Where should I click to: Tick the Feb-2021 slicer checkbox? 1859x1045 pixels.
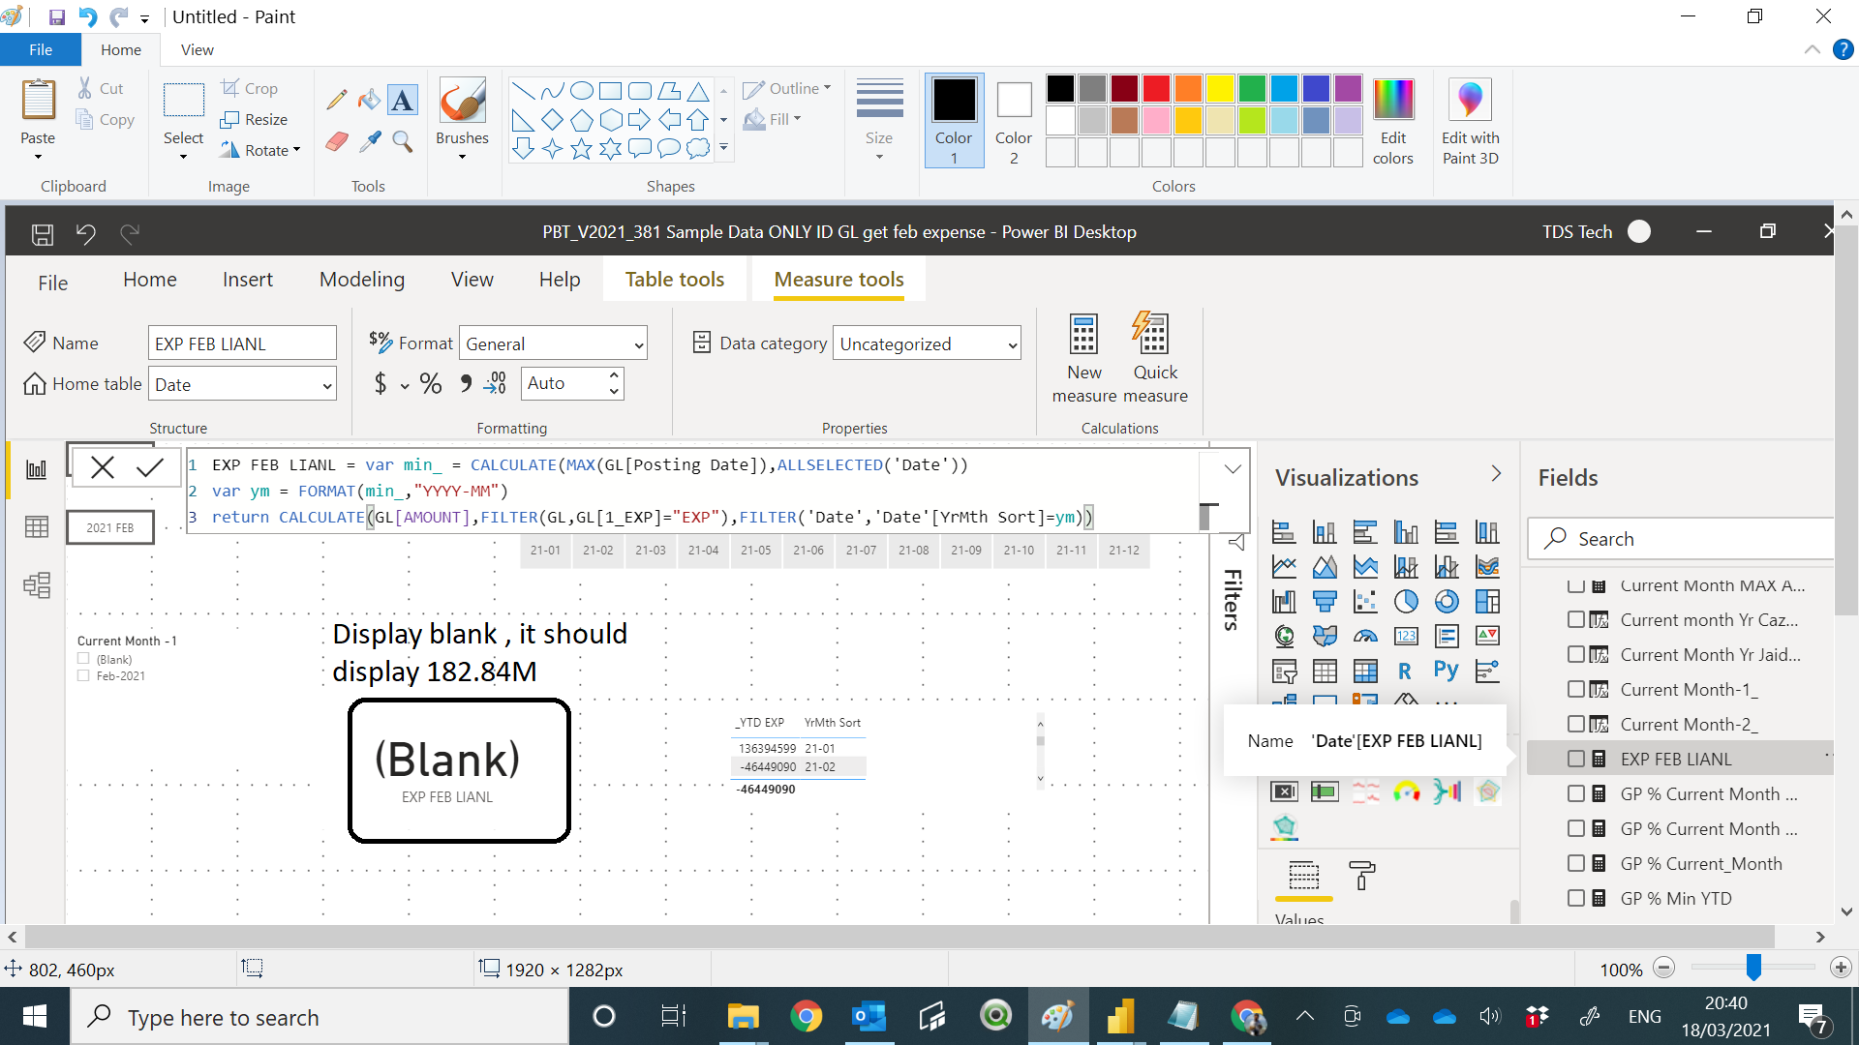(83, 675)
